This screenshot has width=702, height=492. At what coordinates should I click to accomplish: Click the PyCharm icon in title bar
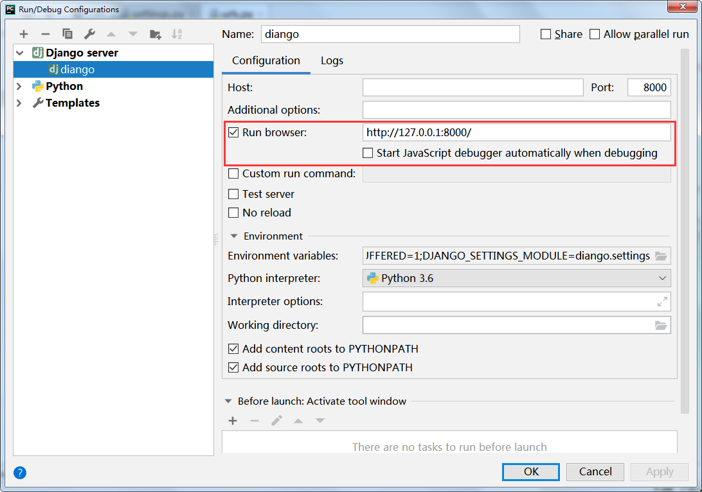[10, 9]
